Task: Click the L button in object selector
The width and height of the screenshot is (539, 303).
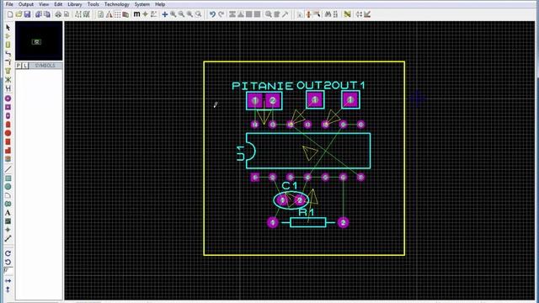Action: click(x=25, y=66)
